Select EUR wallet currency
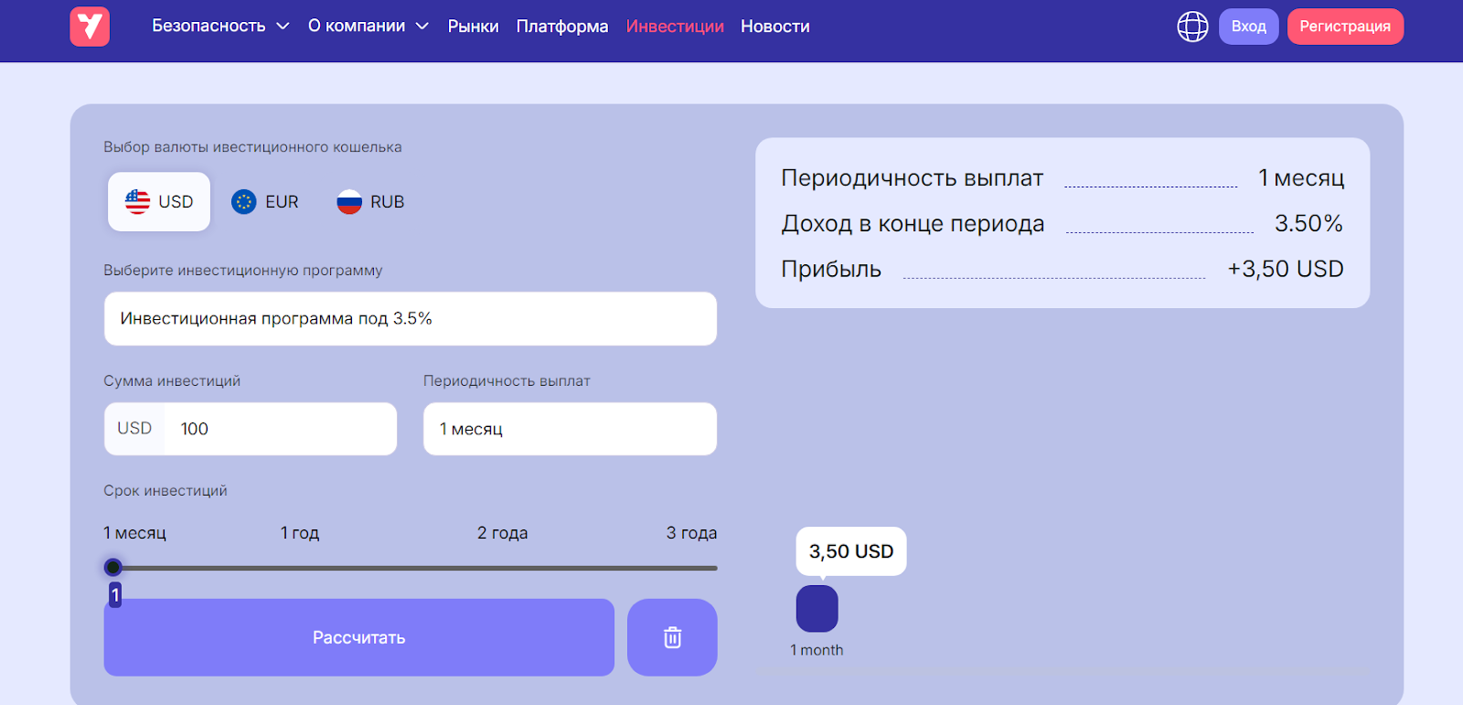This screenshot has height=705, width=1463. (x=265, y=202)
